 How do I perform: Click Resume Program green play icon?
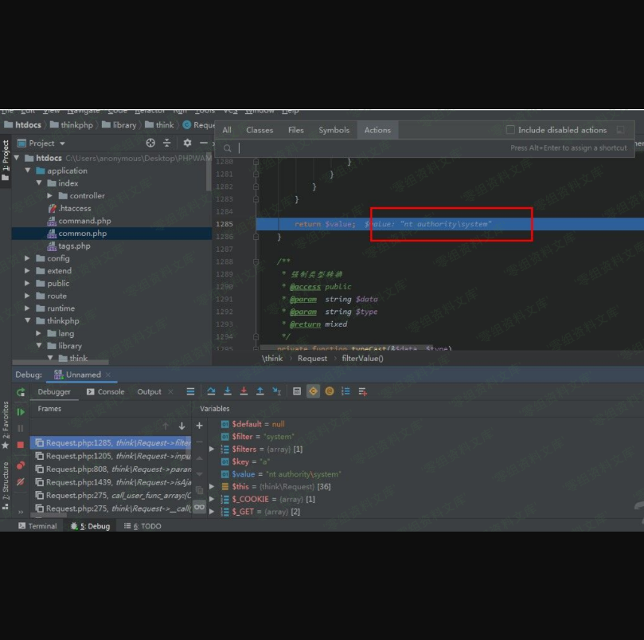[x=21, y=412]
